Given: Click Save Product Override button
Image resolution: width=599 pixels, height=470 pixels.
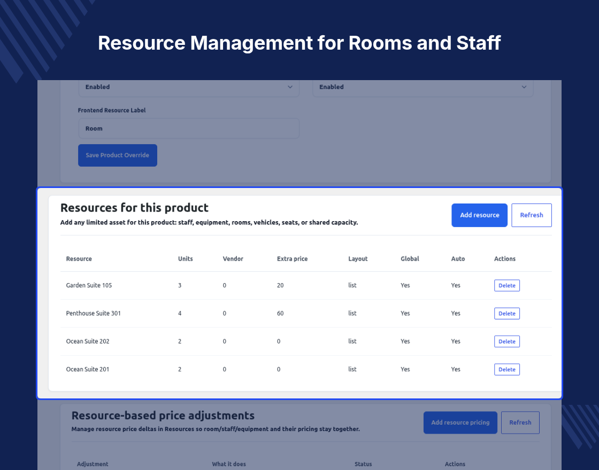Looking at the screenshot, I should click(x=117, y=155).
